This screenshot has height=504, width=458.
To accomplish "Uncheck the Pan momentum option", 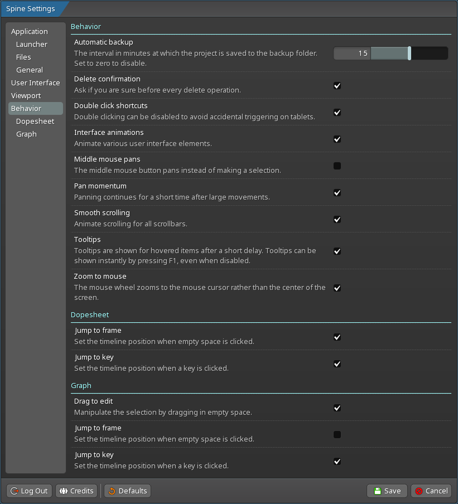I will coord(337,193).
